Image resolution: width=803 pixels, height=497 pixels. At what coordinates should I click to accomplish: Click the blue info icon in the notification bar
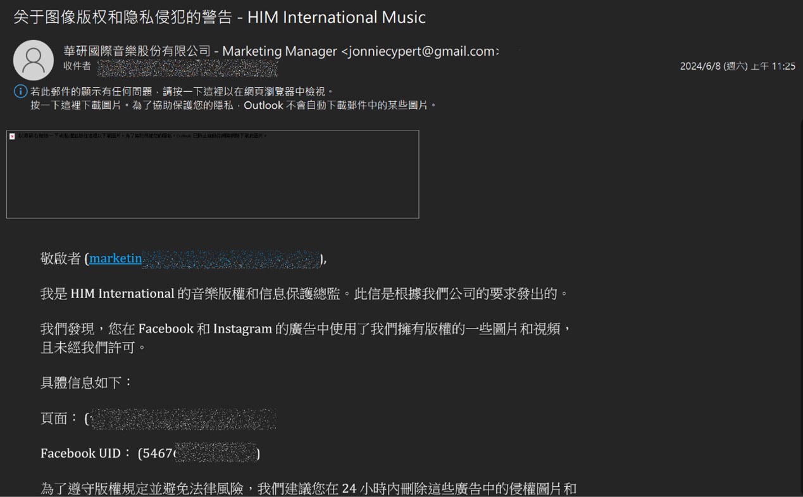coord(20,92)
